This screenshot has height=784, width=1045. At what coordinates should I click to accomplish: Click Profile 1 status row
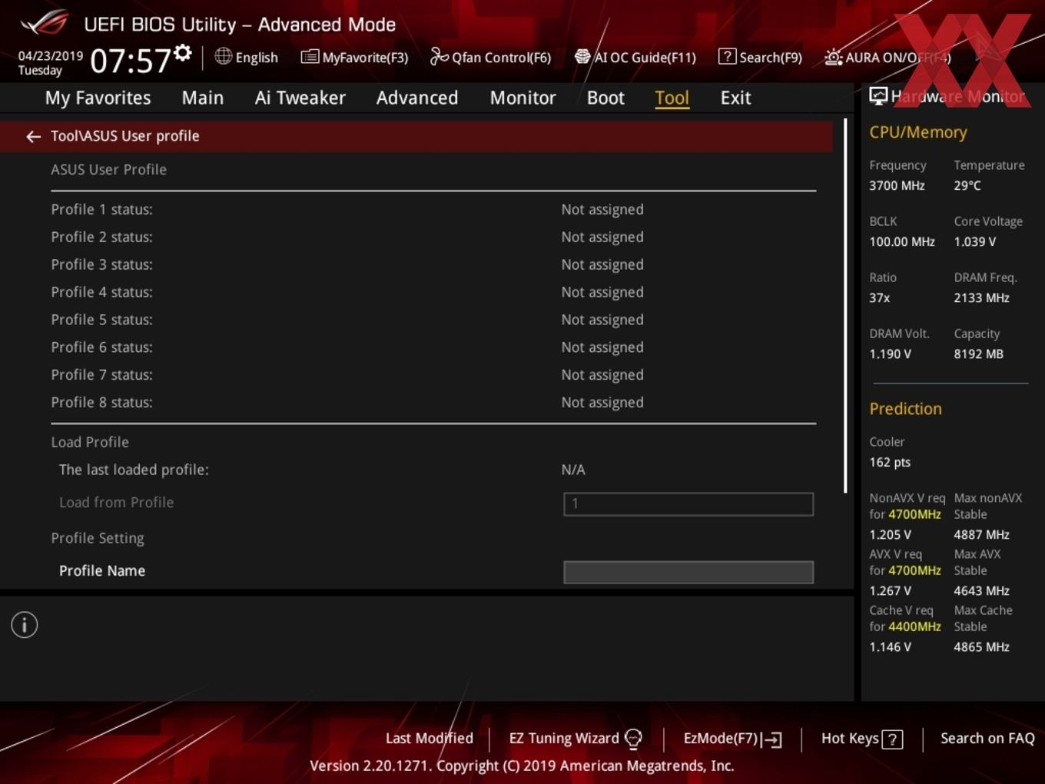click(x=433, y=209)
